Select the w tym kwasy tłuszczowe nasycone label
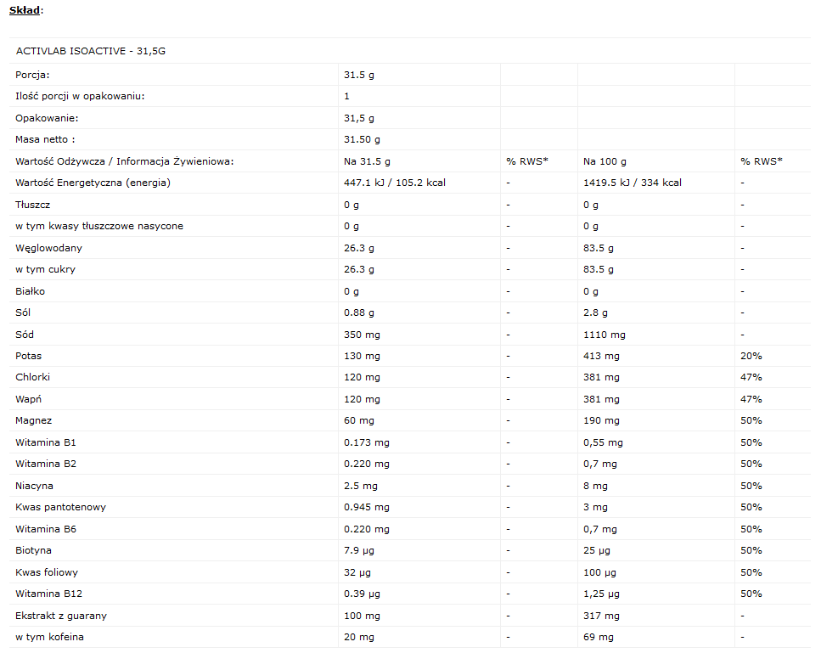 [x=98, y=226]
